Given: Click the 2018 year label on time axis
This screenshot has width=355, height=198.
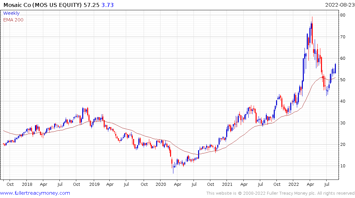Looking at the screenshot, I should pos(27,184).
